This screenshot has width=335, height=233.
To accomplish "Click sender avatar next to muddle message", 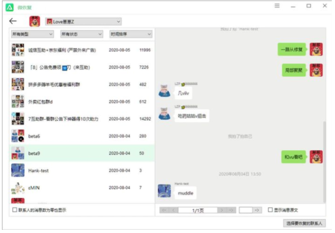I will pos(164,191).
